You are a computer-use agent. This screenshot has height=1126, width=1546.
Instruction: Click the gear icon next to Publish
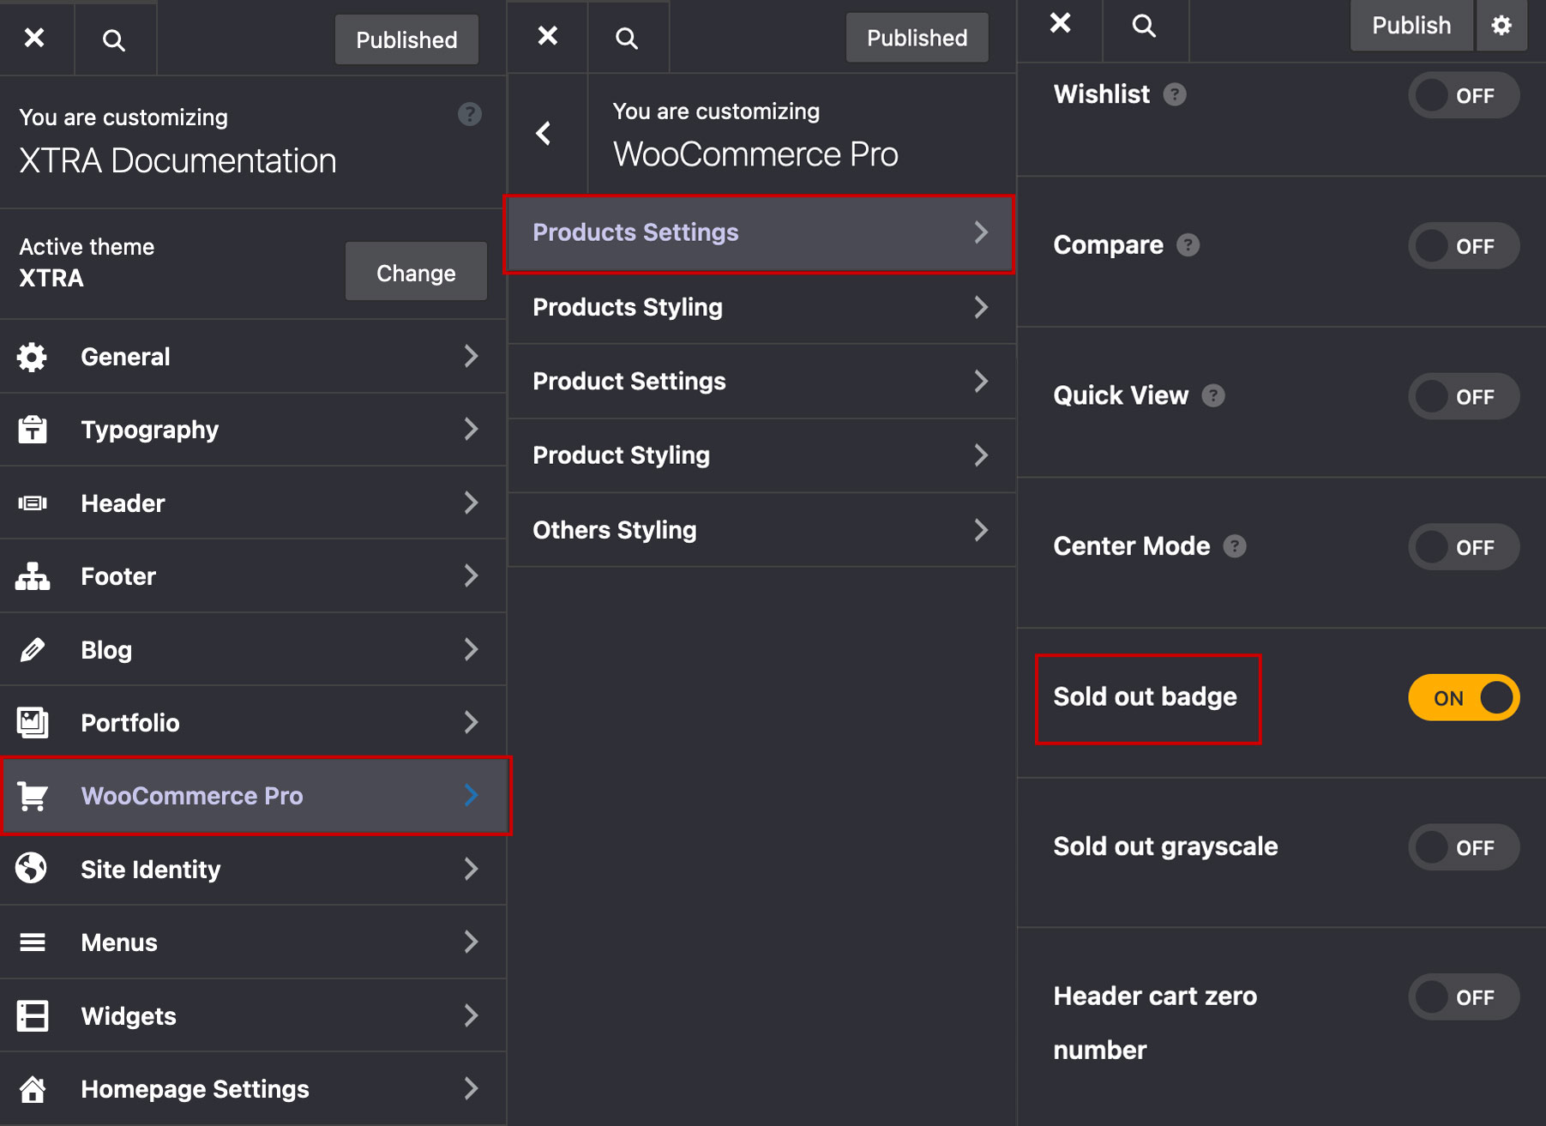[1501, 26]
